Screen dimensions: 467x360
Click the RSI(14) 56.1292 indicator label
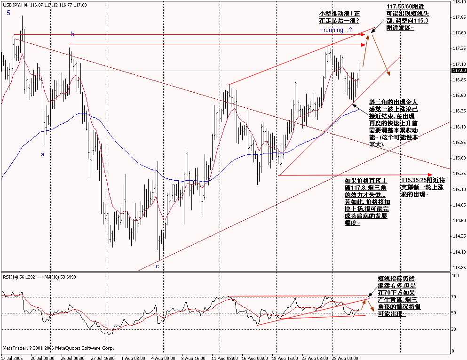(20, 277)
